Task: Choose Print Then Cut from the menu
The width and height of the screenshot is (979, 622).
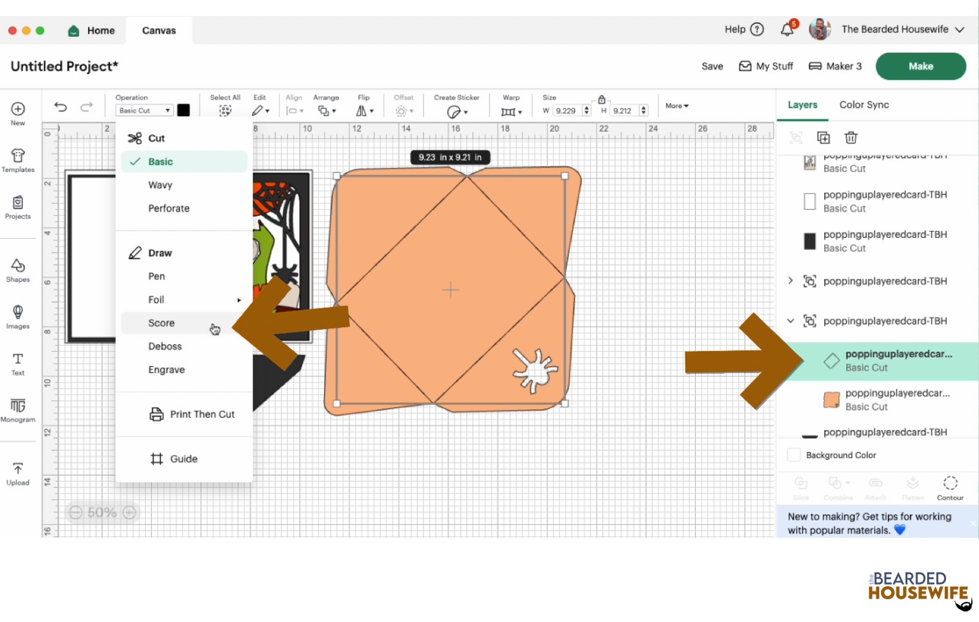Action: click(x=202, y=414)
